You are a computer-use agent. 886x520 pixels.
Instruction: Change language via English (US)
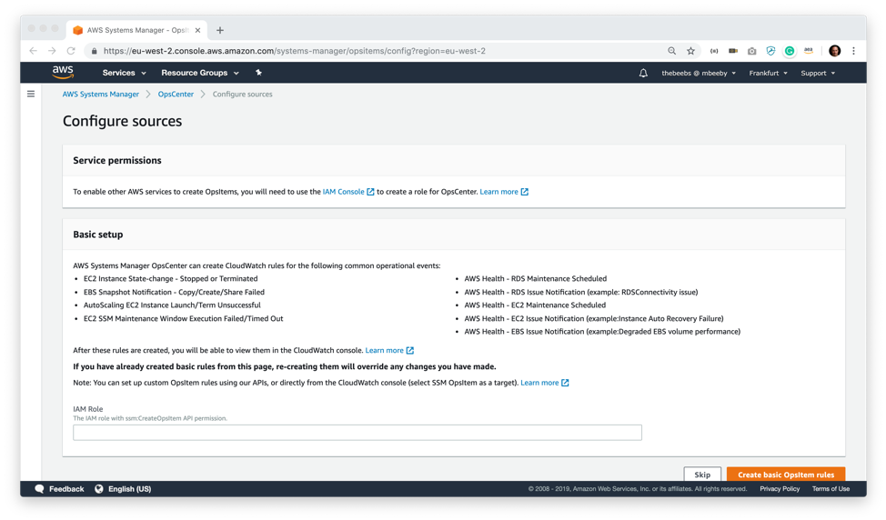pyautogui.click(x=129, y=489)
